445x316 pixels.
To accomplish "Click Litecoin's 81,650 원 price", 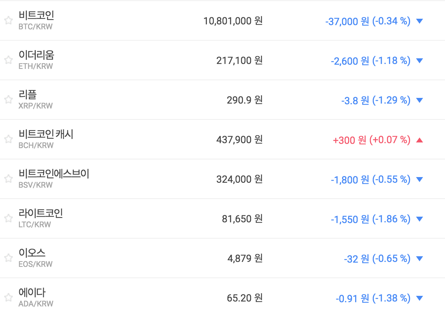I will click(242, 219).
